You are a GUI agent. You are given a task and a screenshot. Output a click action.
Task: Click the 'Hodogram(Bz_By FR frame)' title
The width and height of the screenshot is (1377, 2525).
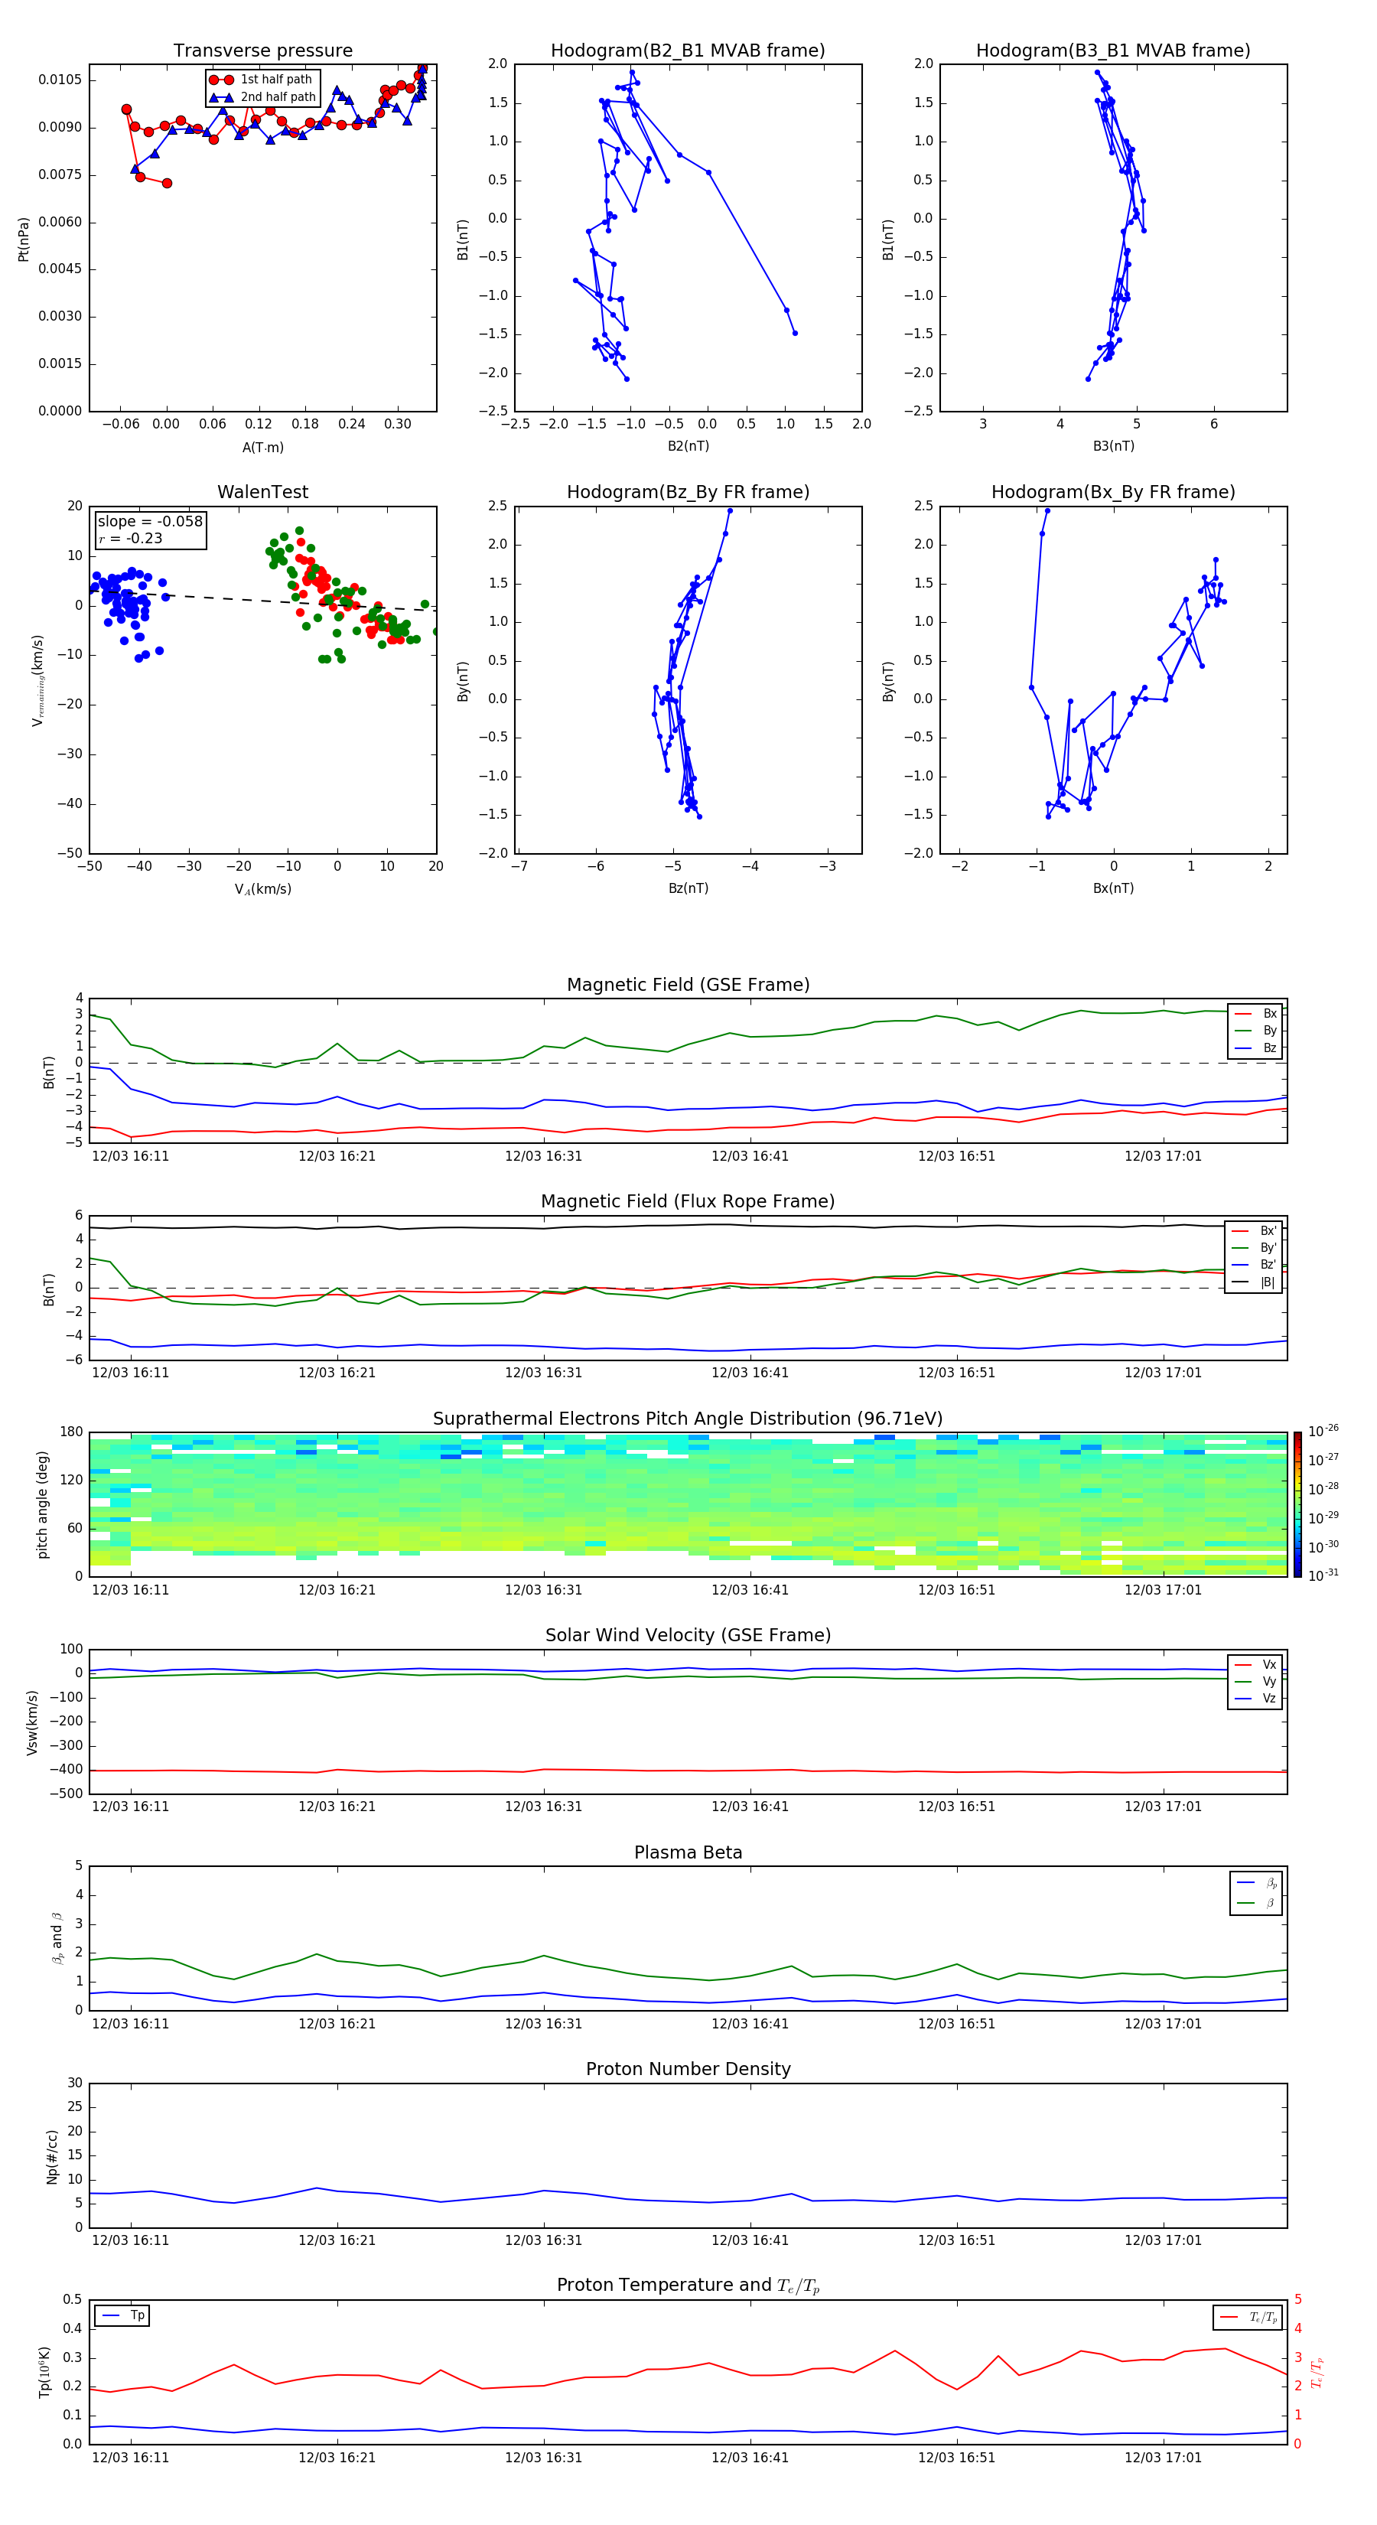(688, 492)
